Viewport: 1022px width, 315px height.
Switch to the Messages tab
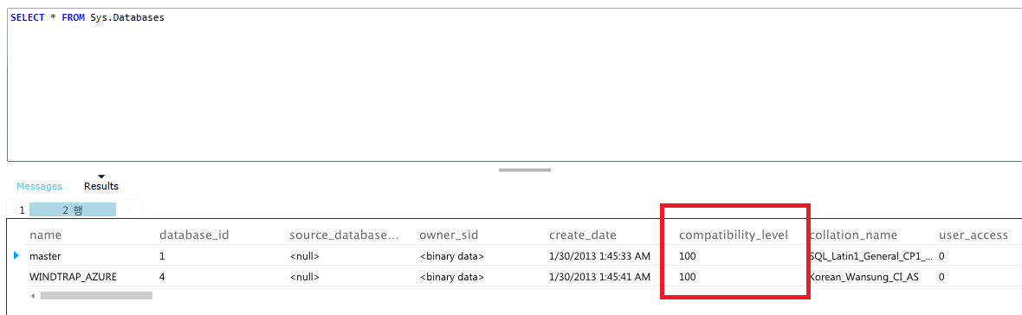click(x=39, y=186)
